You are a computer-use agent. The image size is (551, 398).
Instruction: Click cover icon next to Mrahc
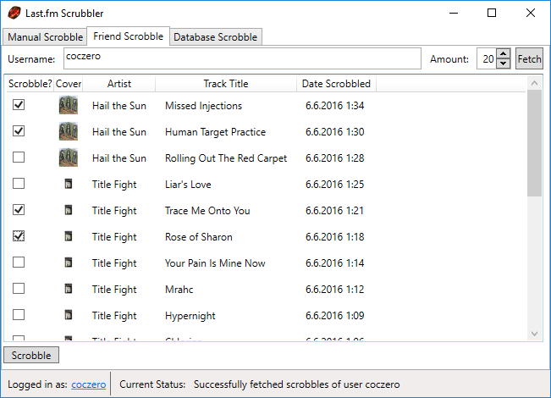pos(69,289)
